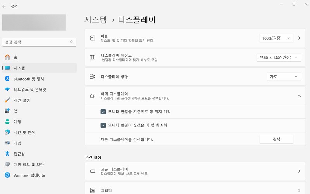Click the back arrow icon
The height and width of the screenshot is (194, 310).
point(4,7)
